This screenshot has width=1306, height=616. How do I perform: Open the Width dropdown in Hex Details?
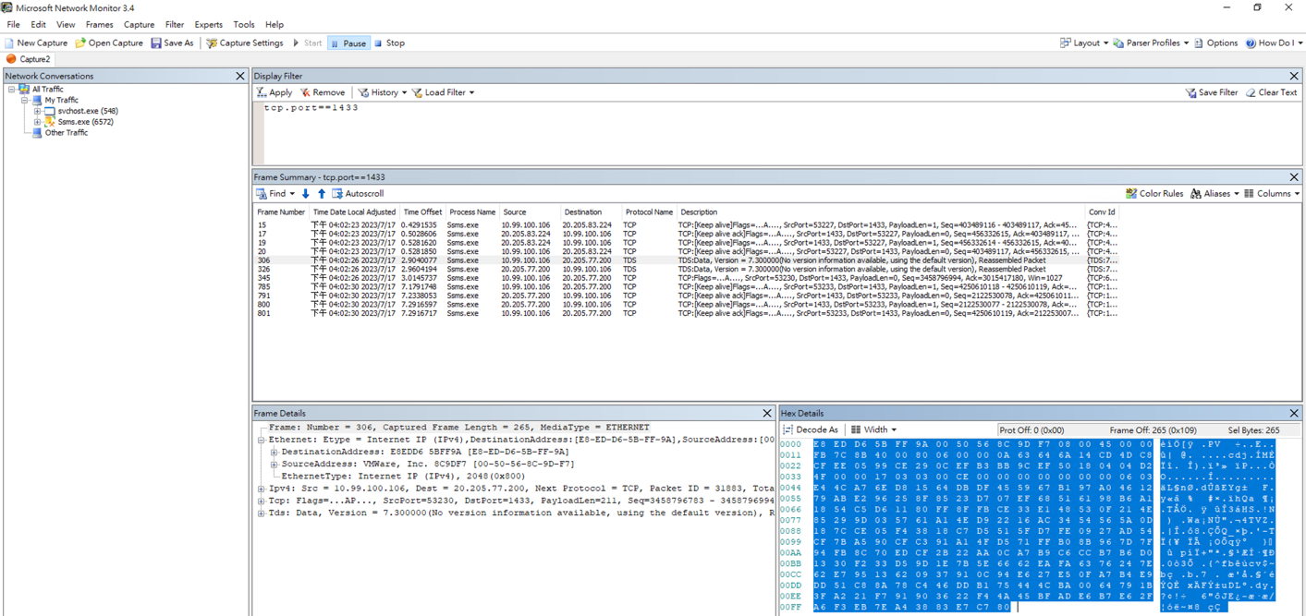point(873,430)
